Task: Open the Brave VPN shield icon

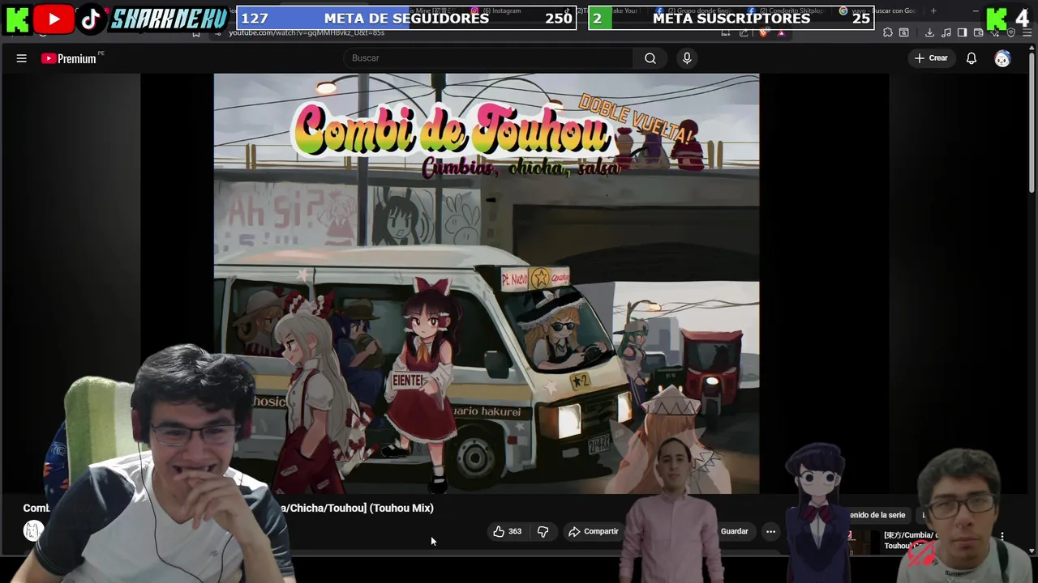Action: click(1010, 32)
